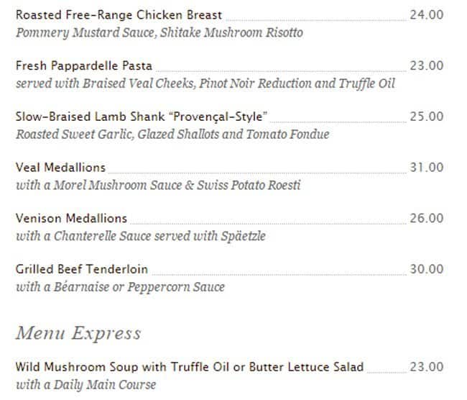The height and width of the screenshot is (400, 467).
Task: Click the Menu Express section heading
Action: point(78,334)
